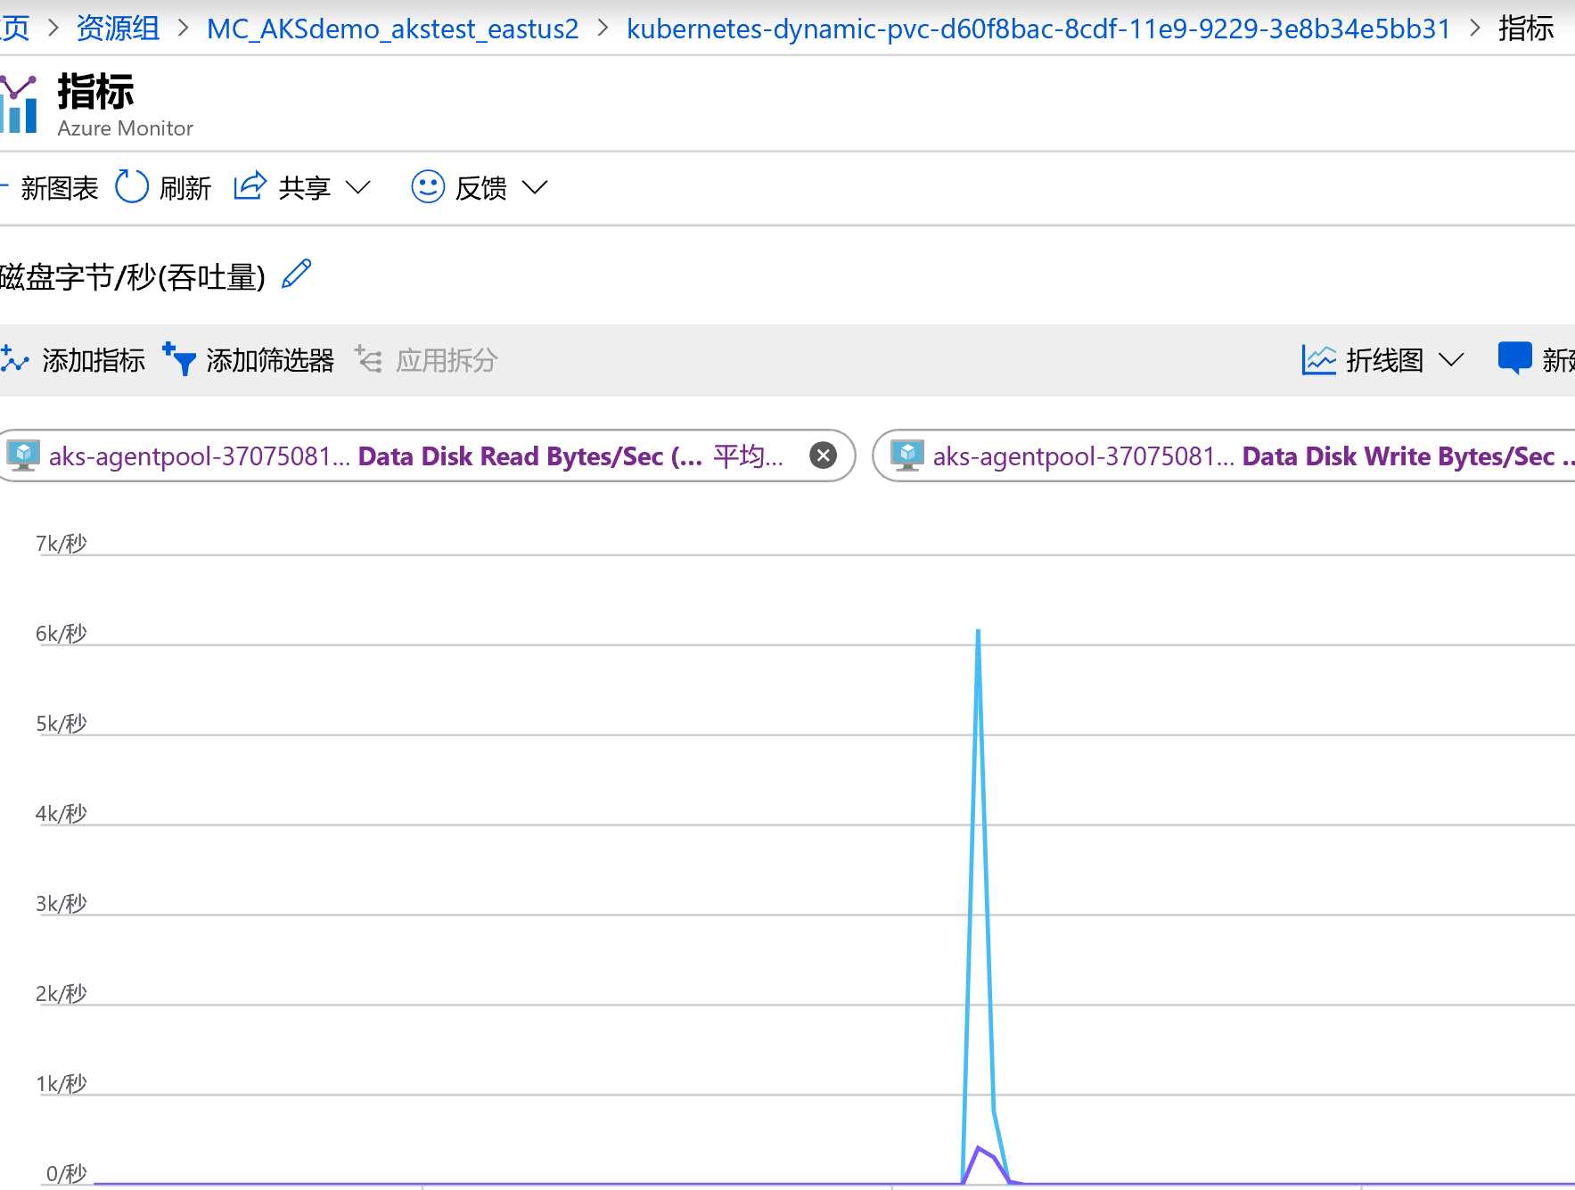Click the 指标 page heading

96,92
